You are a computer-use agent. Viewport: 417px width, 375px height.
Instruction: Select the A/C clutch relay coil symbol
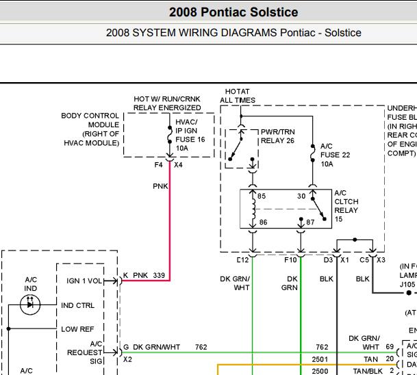click(x=253, y=209)
